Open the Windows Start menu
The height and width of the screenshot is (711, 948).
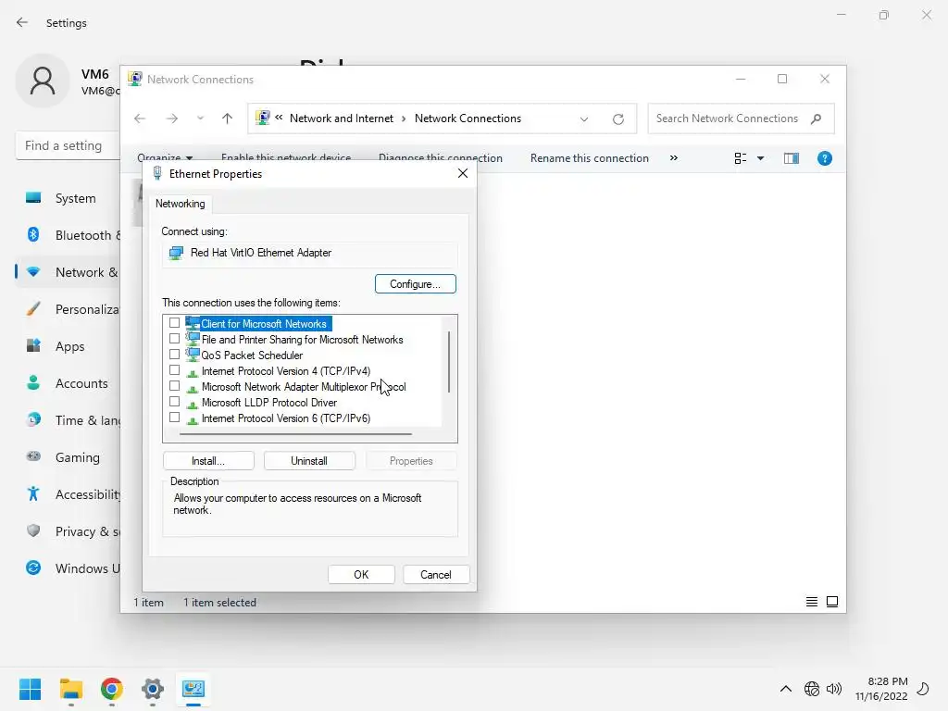pos(31,689)
